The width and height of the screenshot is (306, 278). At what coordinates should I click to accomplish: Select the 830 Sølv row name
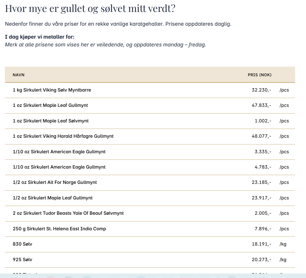pos(23,244)
